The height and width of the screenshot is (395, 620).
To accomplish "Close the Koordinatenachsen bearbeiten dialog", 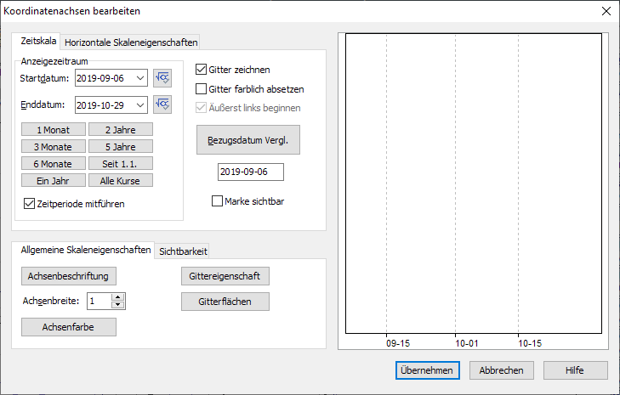I will click(x=606, y=11).
